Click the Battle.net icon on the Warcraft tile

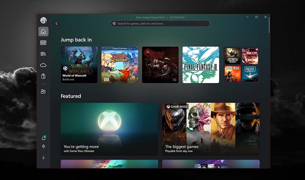coord(65,67)
